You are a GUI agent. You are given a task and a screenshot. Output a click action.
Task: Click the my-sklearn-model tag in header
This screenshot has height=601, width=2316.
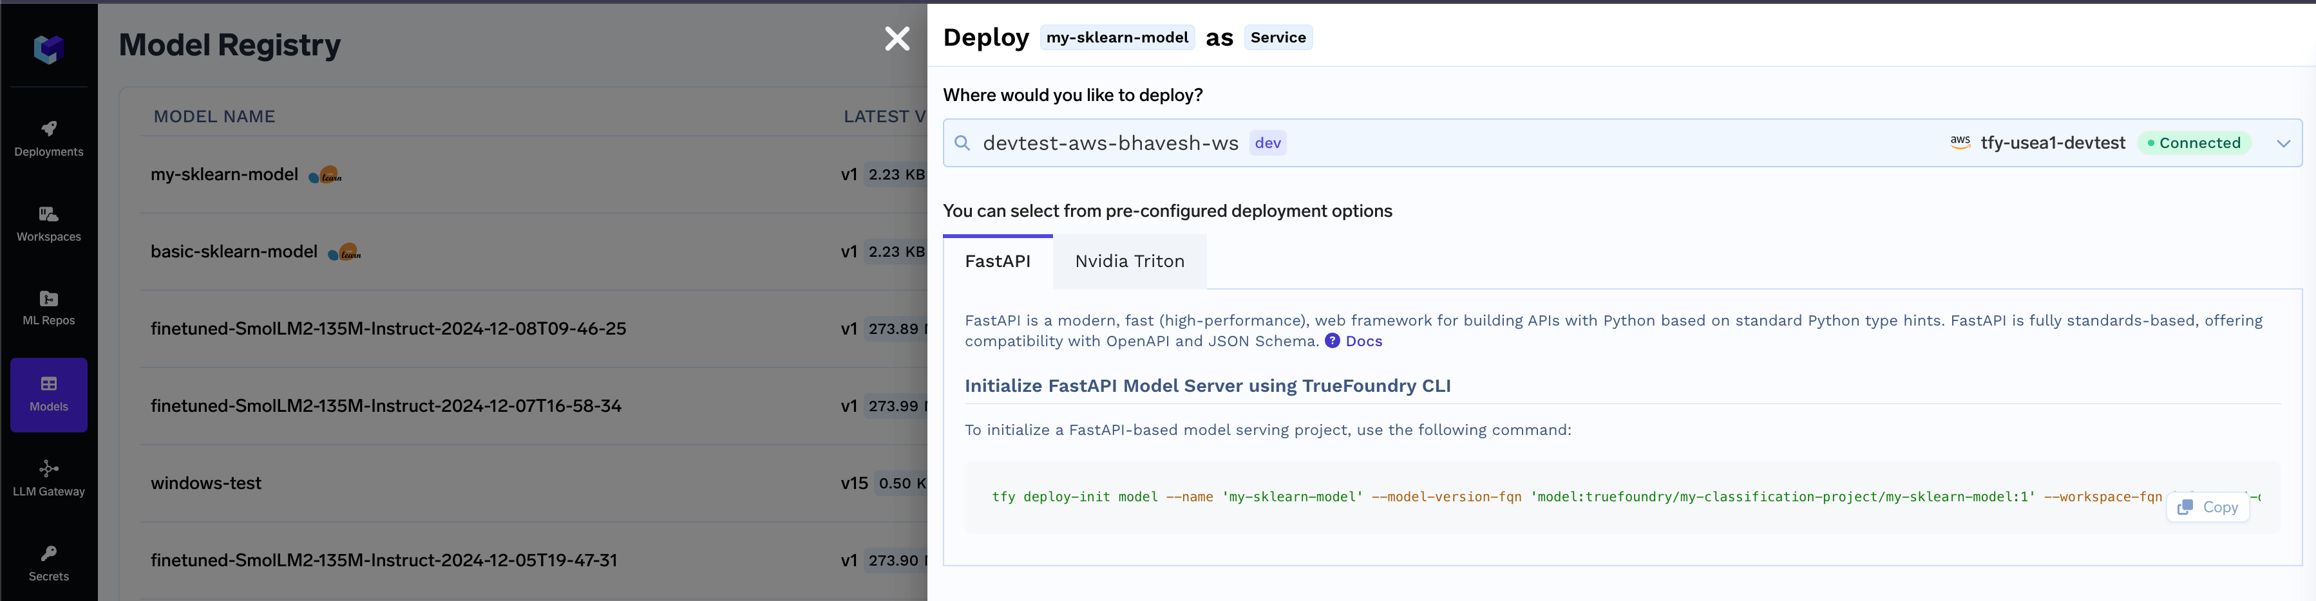[x=1117, y=38]
